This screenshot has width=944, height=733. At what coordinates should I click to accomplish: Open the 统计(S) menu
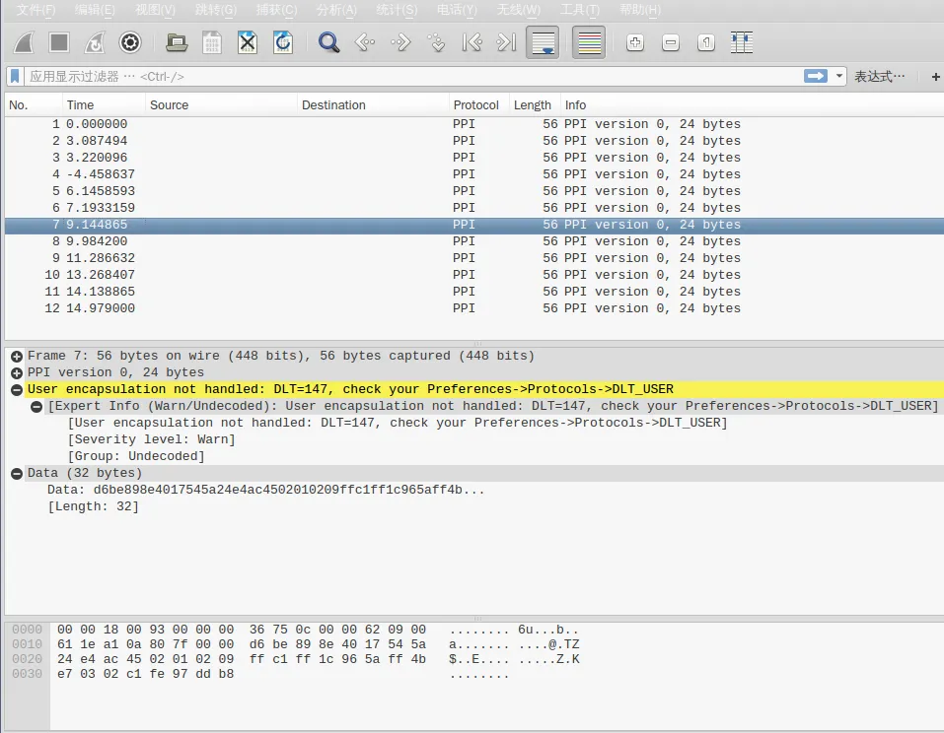click(397, 10)
